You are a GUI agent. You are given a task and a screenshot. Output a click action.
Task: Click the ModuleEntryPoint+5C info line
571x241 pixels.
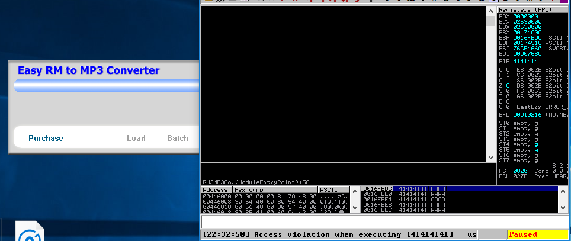(x=256, y=182)
